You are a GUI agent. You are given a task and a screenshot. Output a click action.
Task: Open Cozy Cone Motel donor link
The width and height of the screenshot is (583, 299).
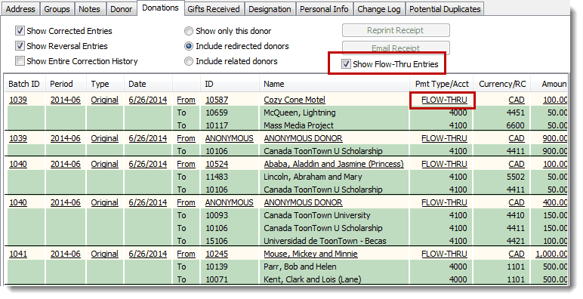click(295, 100)
